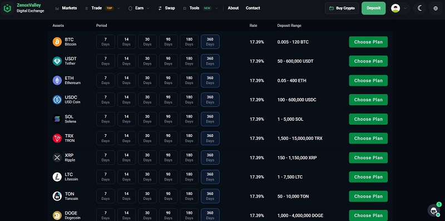The width and height of the screenshot is (445, 221).
Task: Choose Plan for SOL row
Action: pos(368,119)
